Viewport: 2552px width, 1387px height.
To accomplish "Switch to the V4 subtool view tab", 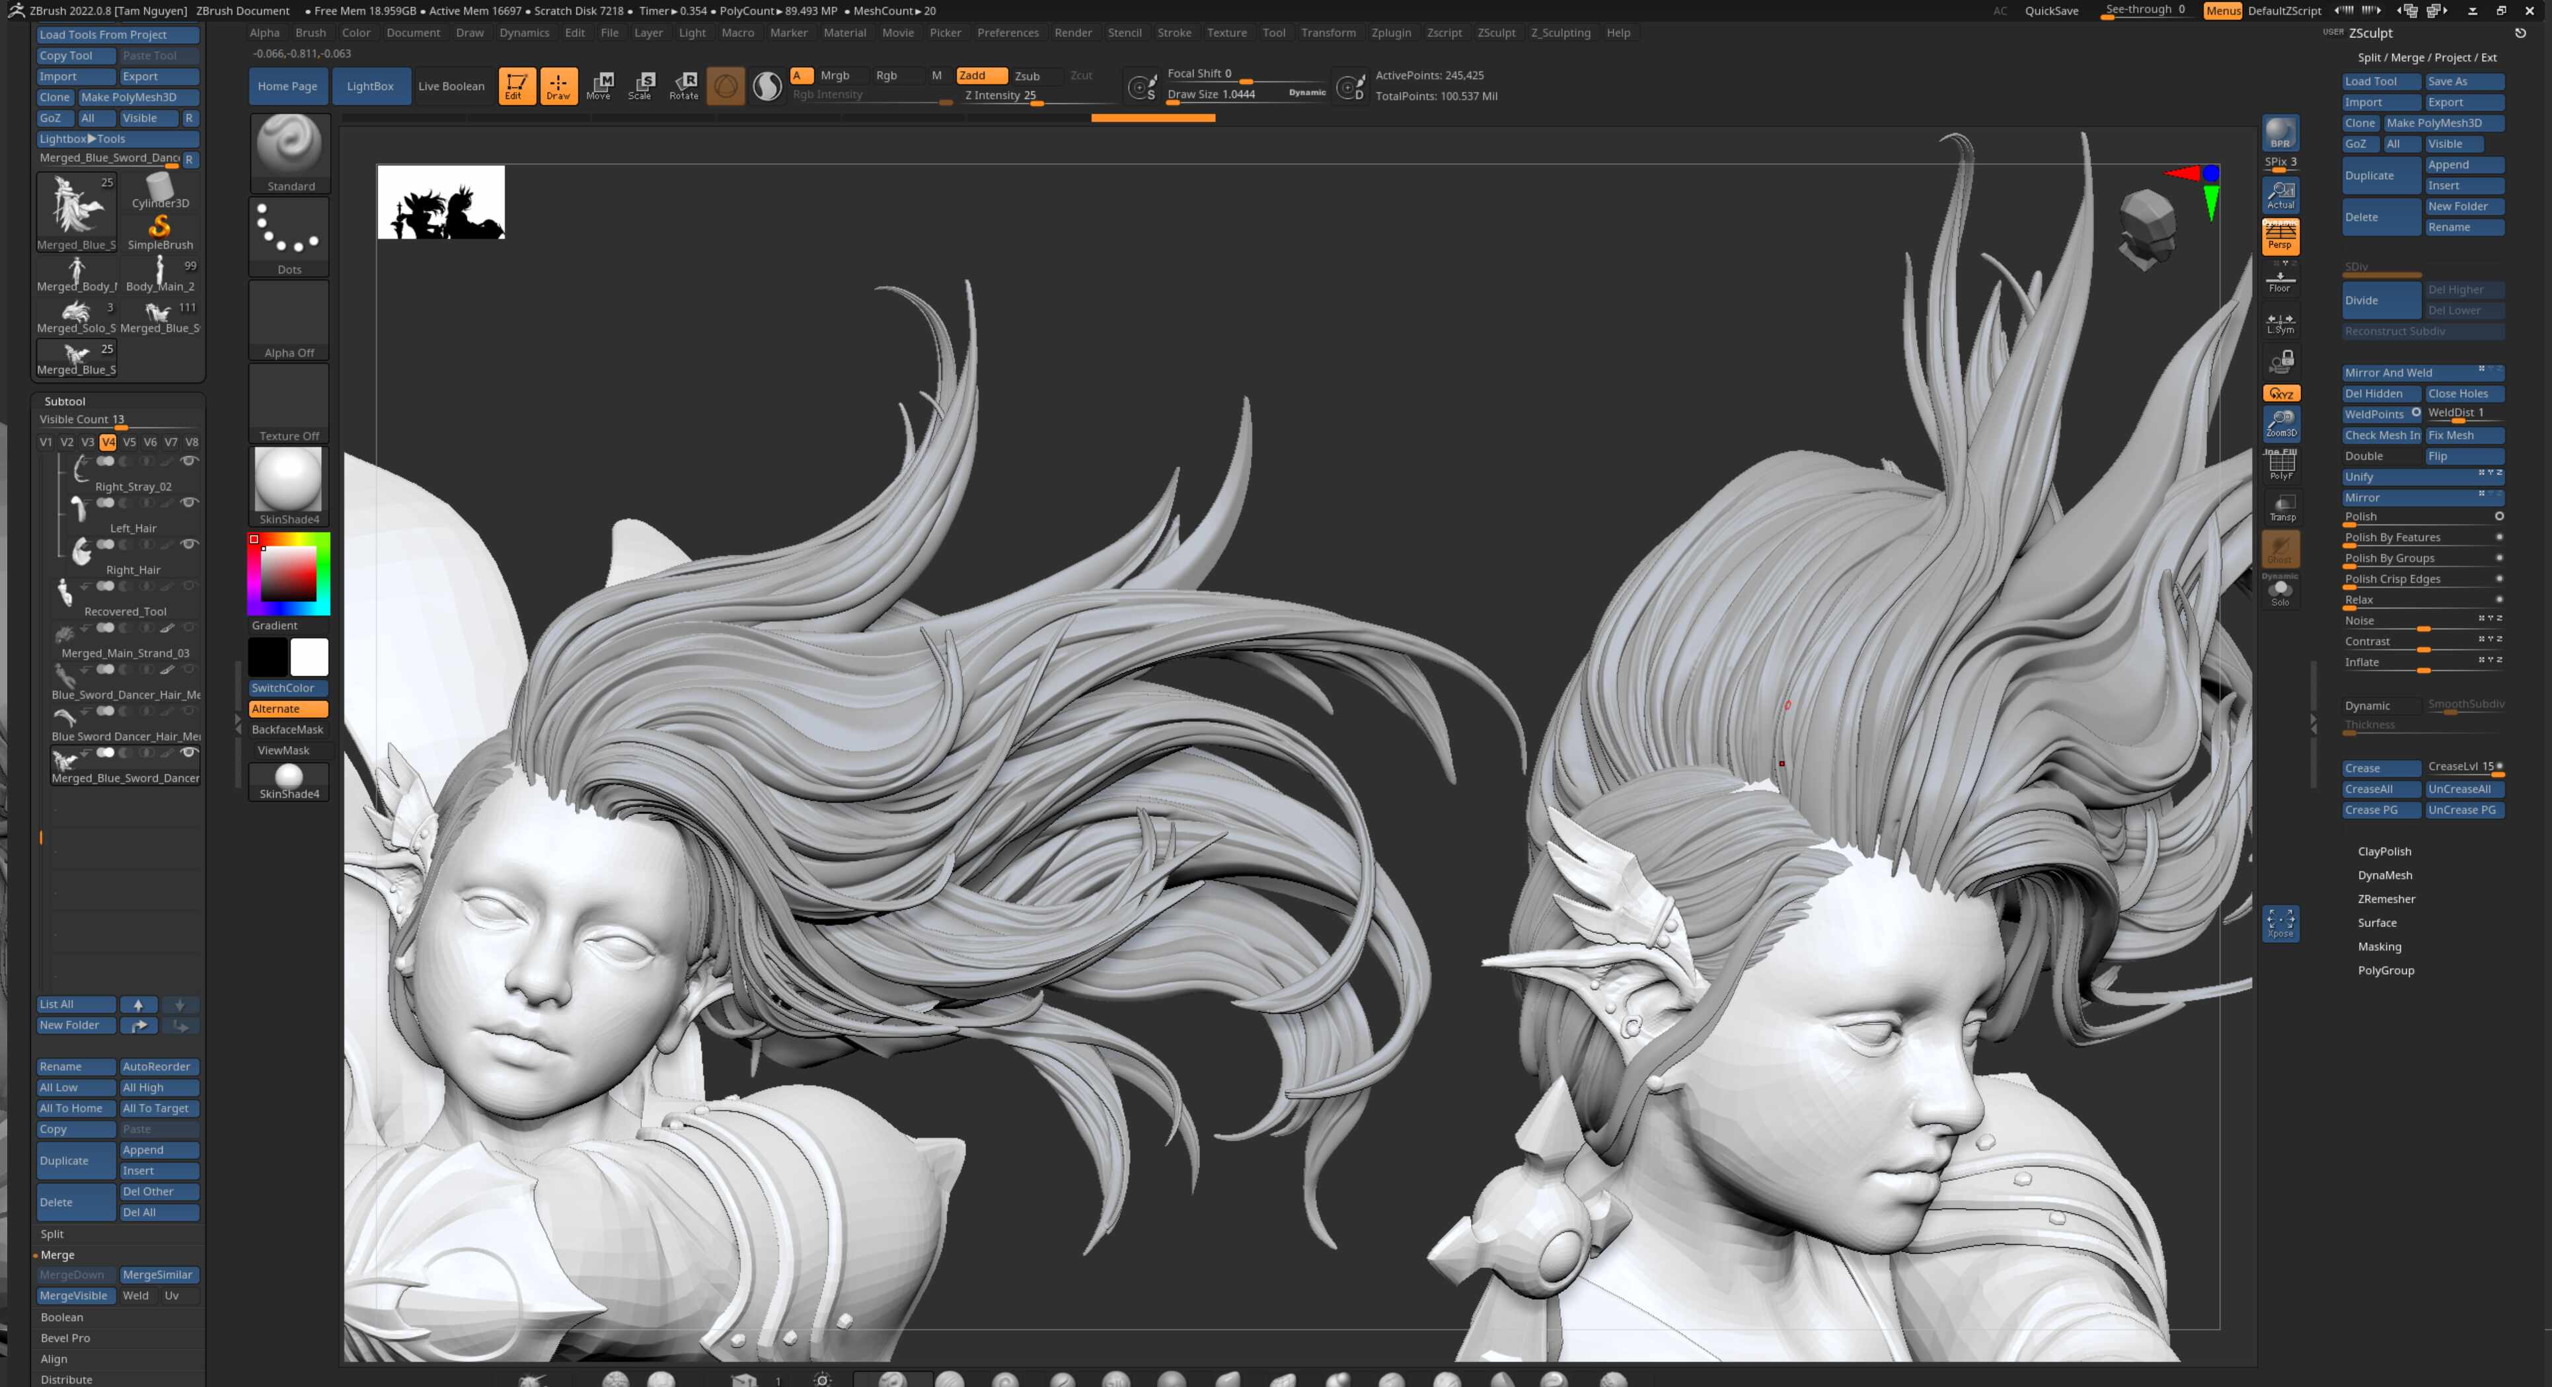I will [109, 442].
